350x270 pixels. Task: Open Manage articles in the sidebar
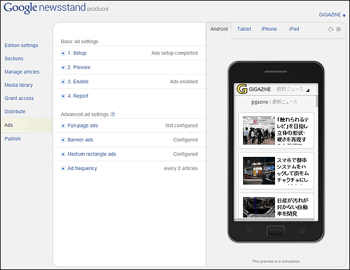click(x=22, y=72)
